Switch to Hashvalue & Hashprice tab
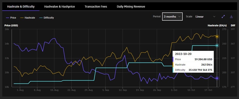The width and height of the screenshot is (239, 99). click(59, 6)
